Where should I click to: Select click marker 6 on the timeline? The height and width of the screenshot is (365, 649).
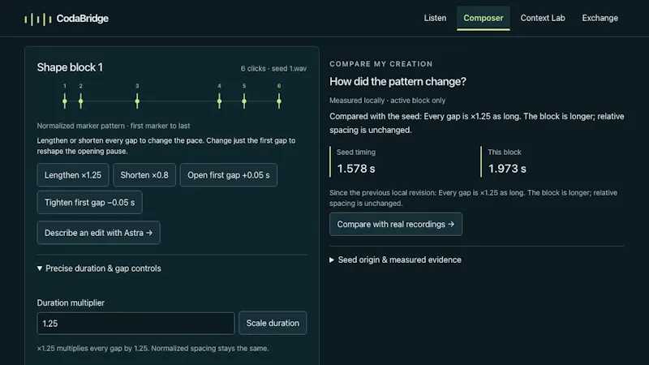pyautogui.click(x=279, y=101)
